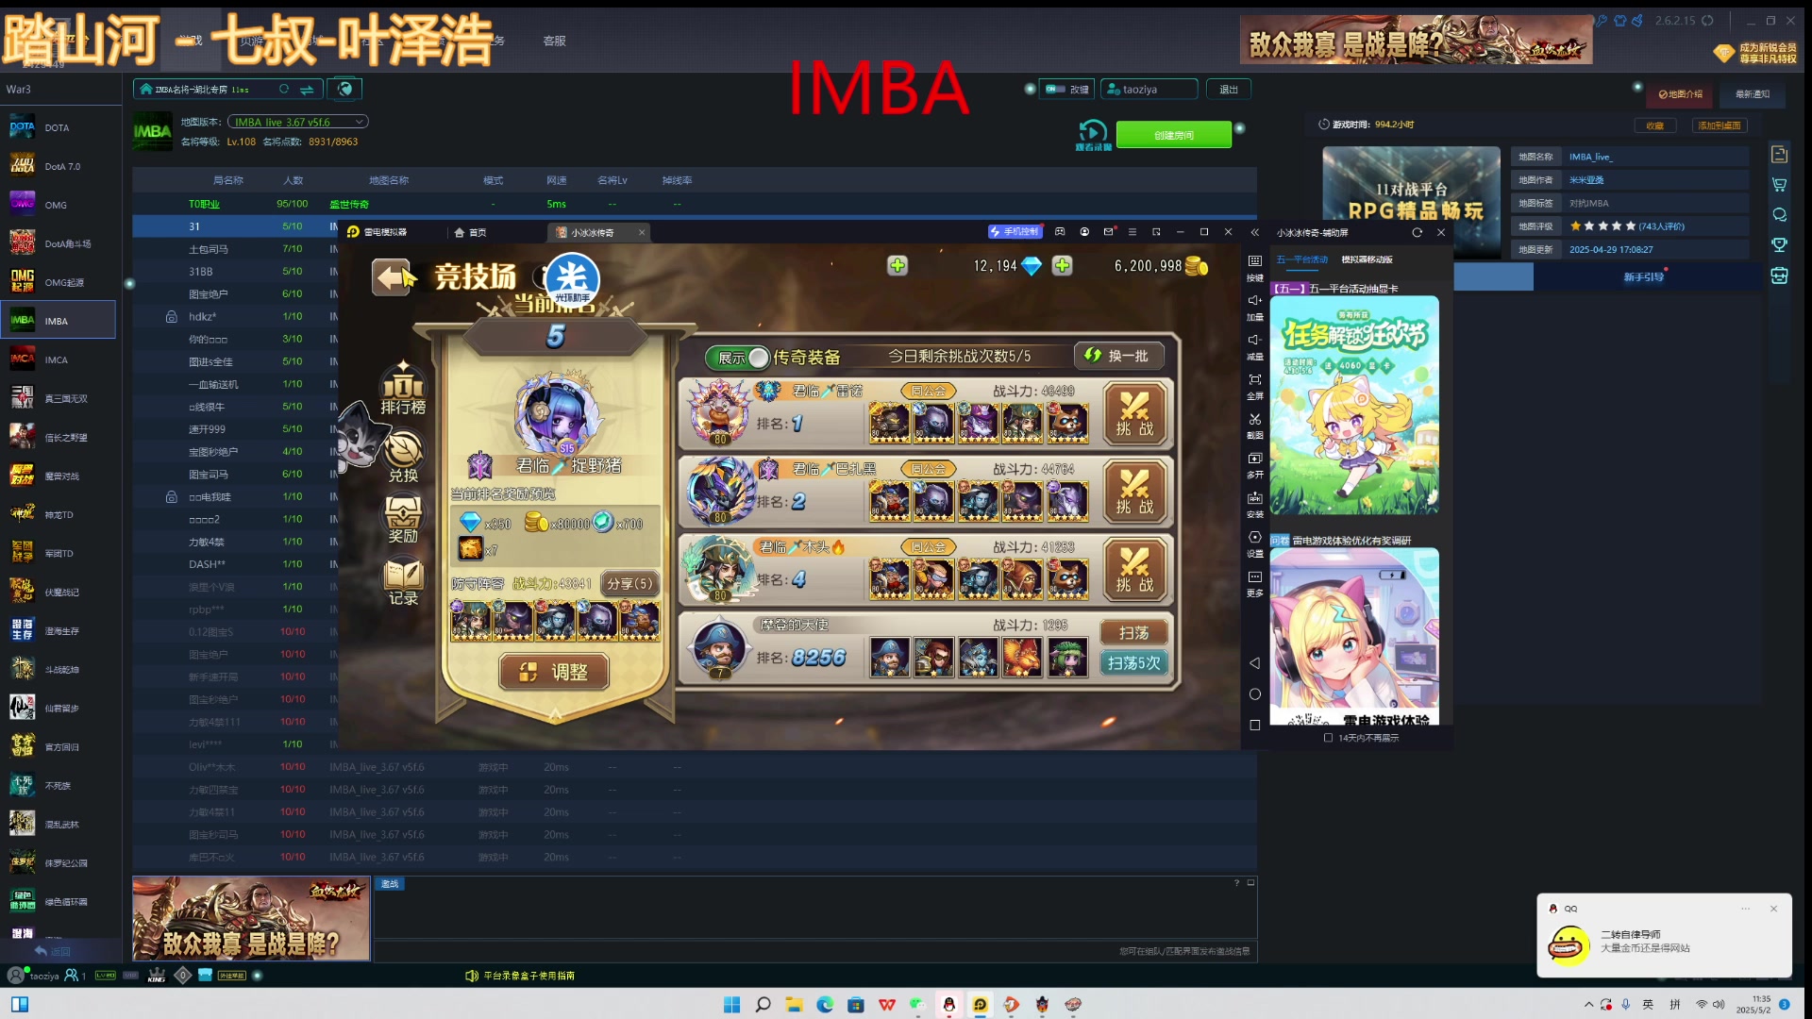
Task: Open the emulator gamepad icon in title bar
Action: tap(1060, 232)
